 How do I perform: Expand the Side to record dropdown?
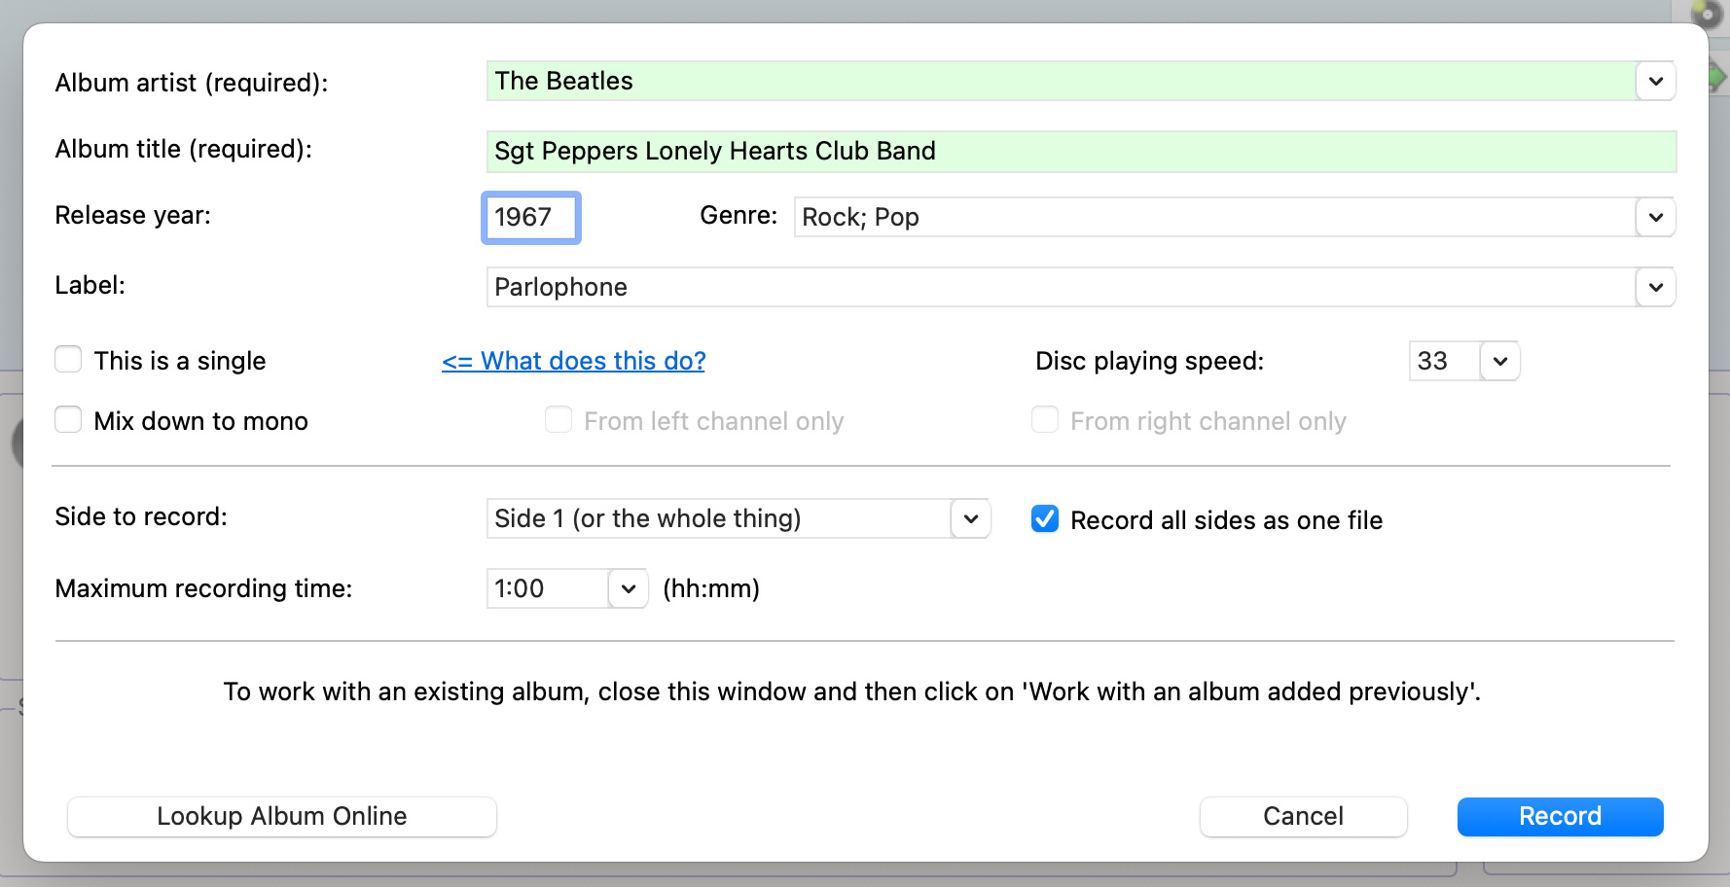pos(969,518)
